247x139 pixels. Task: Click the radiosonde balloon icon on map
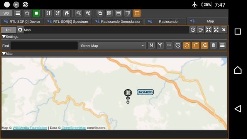pyautogui.click(x=128, y=96)
